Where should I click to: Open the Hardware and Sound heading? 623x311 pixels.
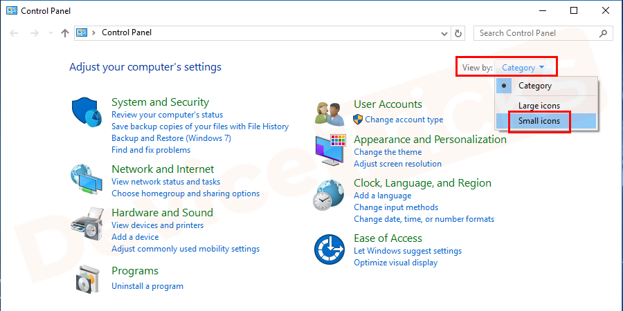[x=163, y=213]
